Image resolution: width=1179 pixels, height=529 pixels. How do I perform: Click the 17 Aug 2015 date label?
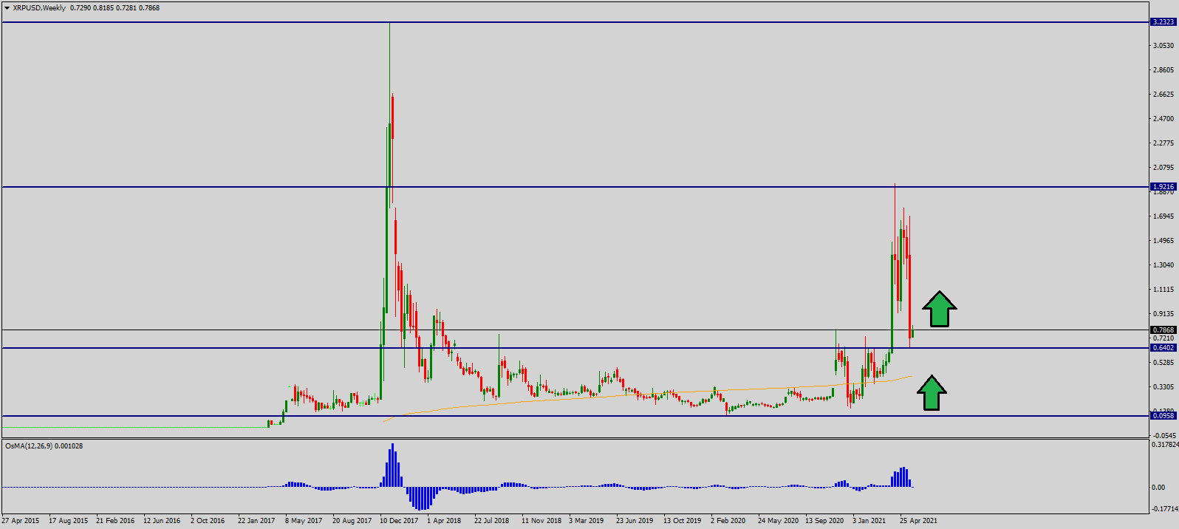68,521
